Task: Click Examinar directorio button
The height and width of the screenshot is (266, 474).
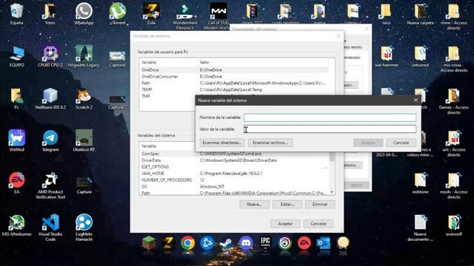Action: click(x=222, y=143)
